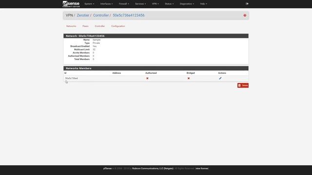Click the red X under Bridged
312x175 pixels.
point(189,78)
